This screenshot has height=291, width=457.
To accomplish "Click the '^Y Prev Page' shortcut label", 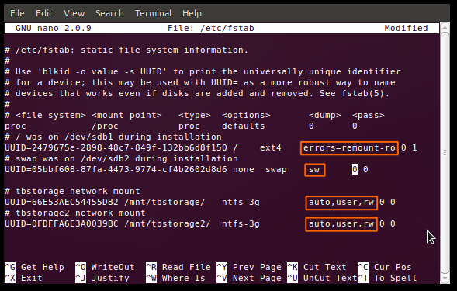I will tap(249, 267).
